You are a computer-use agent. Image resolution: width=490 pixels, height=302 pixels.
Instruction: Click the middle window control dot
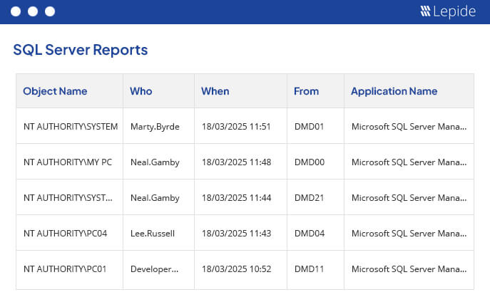[x=32, y=11]
